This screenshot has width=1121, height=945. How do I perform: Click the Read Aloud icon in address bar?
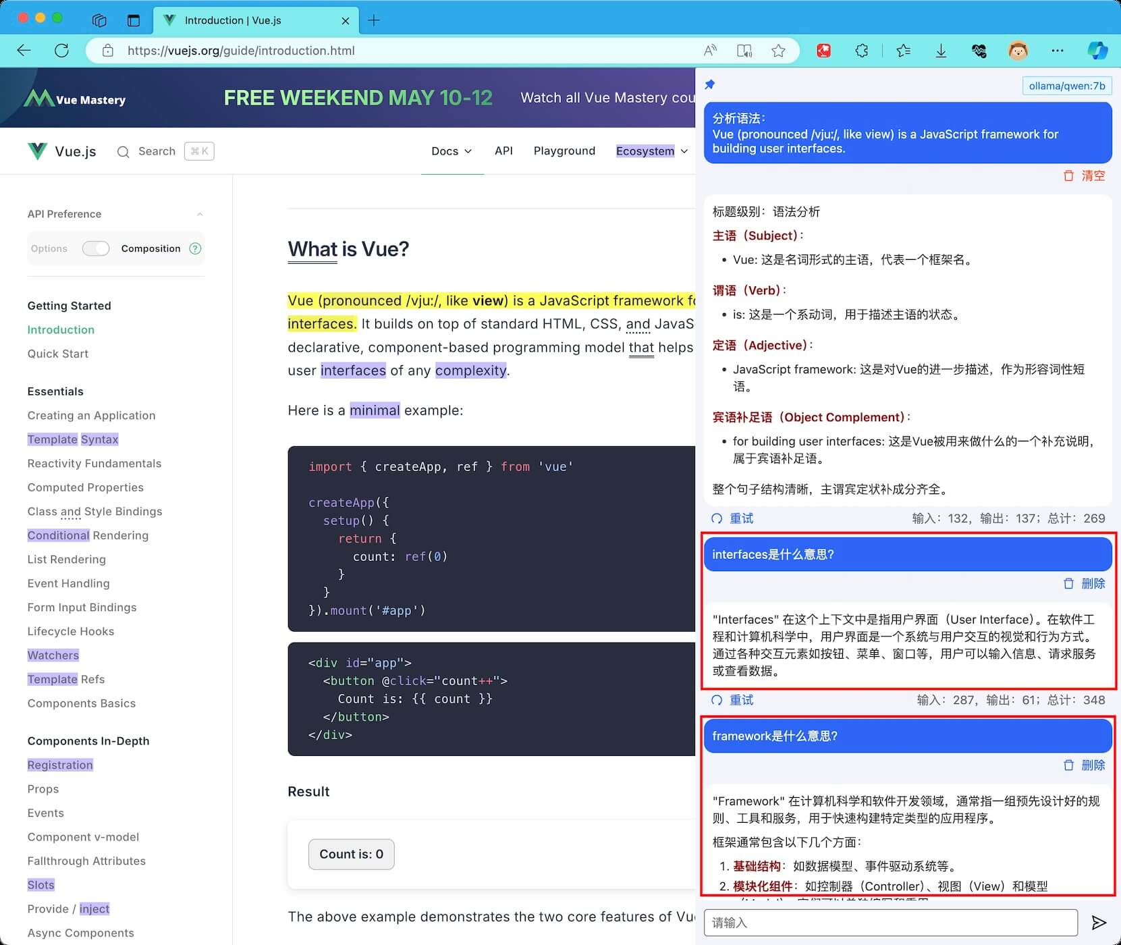[710, 51]
